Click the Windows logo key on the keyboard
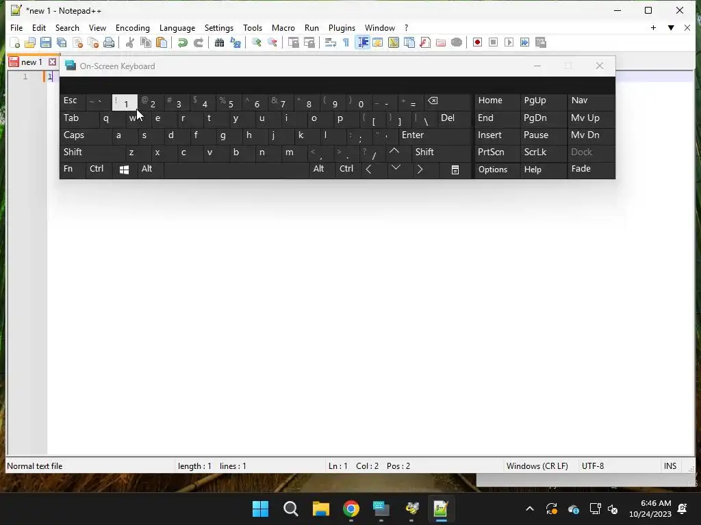This screenshot has width=701, height=525. pyautogui.click(x=125, y=170)
